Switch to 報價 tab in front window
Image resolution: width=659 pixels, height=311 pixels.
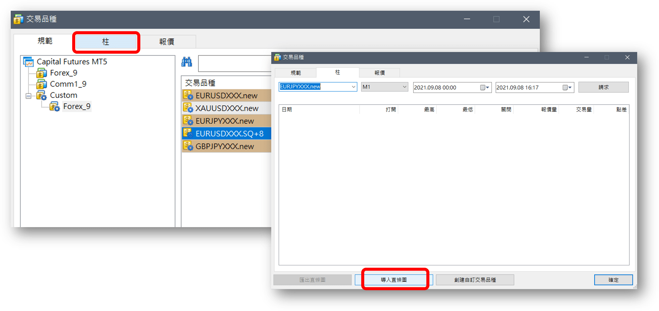click(x=379, y=73)
